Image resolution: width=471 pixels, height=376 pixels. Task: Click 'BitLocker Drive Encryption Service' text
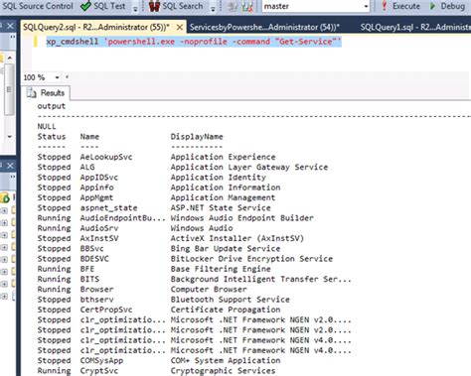point(251,259)
